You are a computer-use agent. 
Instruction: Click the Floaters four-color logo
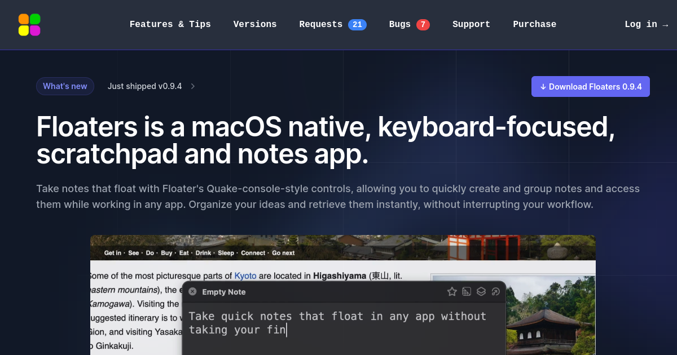point(29,25)
